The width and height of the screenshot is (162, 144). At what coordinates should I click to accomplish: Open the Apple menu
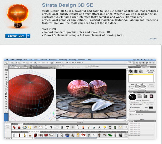[7, 60]
